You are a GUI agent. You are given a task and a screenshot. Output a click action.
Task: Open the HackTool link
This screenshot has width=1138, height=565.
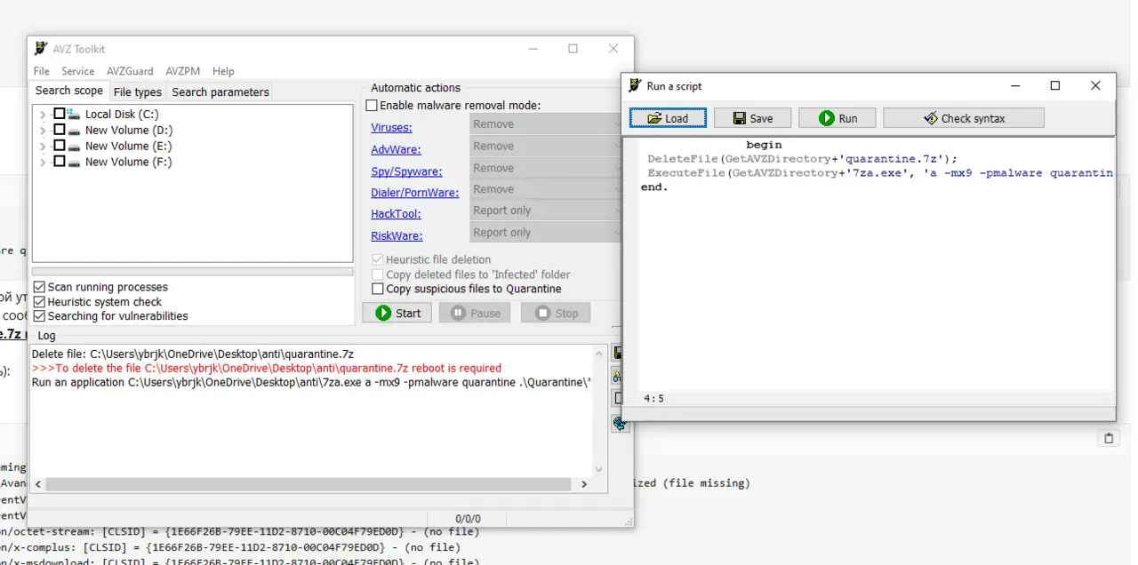tap(396, 214)
